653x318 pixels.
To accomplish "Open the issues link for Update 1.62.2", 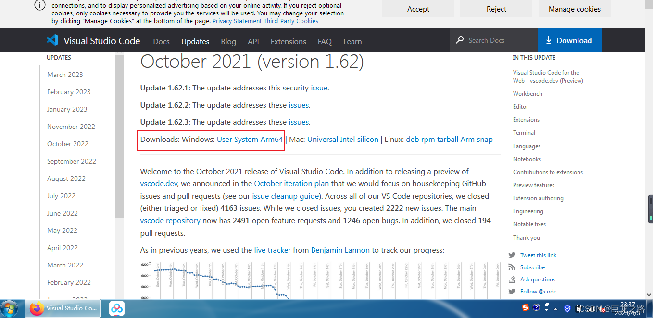I will point(299,105).
